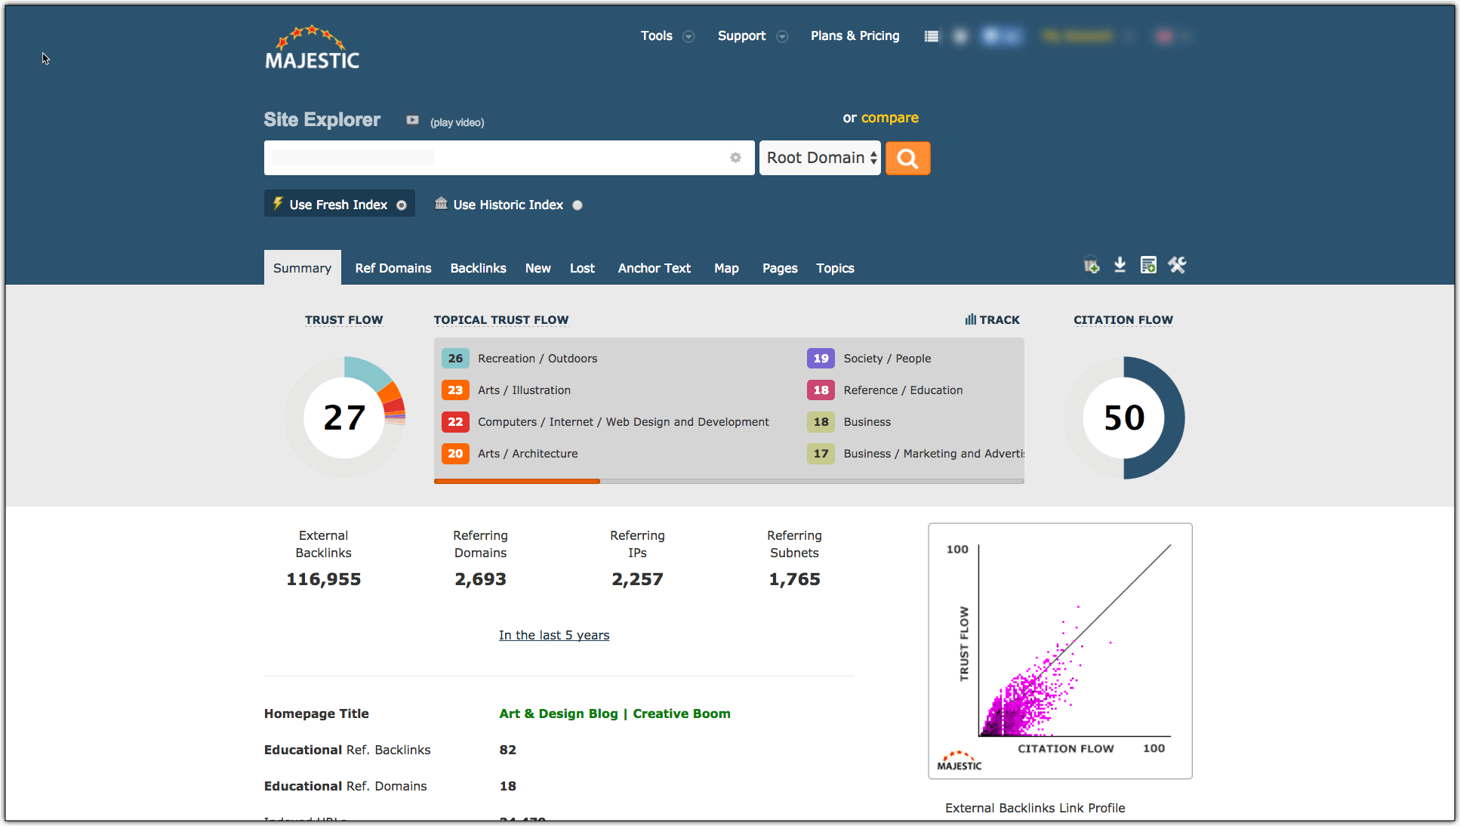Click the create report icon

click(1148, 265)
